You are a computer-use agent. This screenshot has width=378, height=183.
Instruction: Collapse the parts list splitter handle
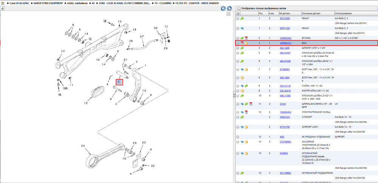point(234,95)
